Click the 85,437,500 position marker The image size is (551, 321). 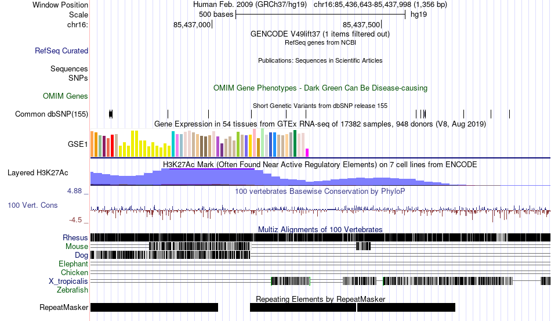361,24
